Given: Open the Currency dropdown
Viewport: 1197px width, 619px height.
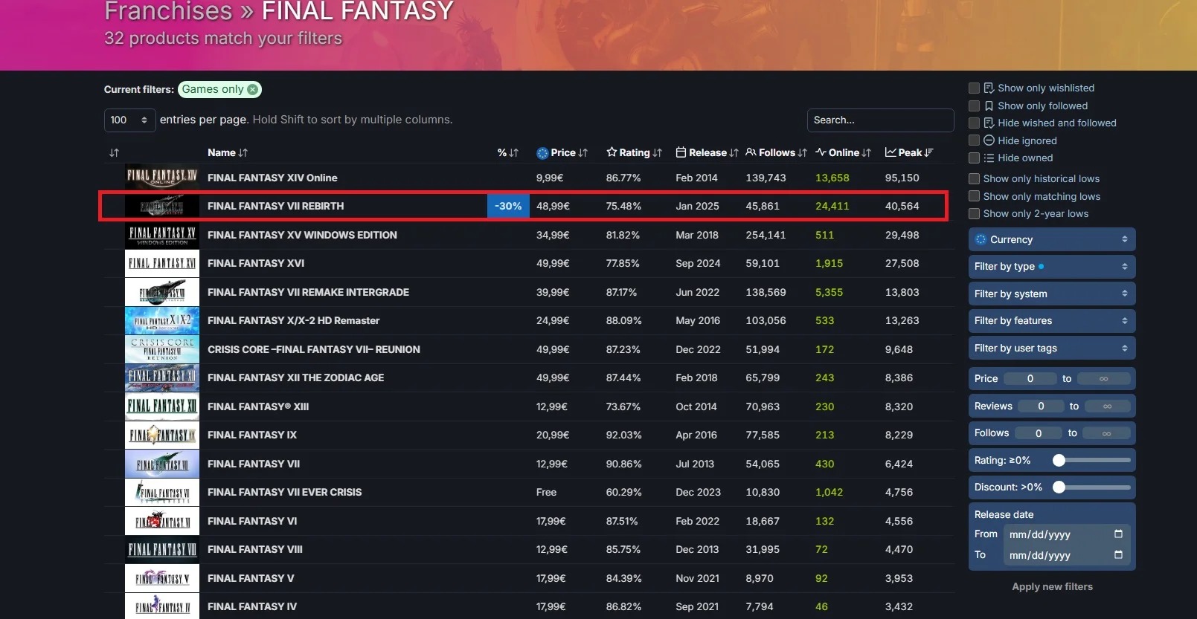Looking at the screenshot, I should (1051, 239).
